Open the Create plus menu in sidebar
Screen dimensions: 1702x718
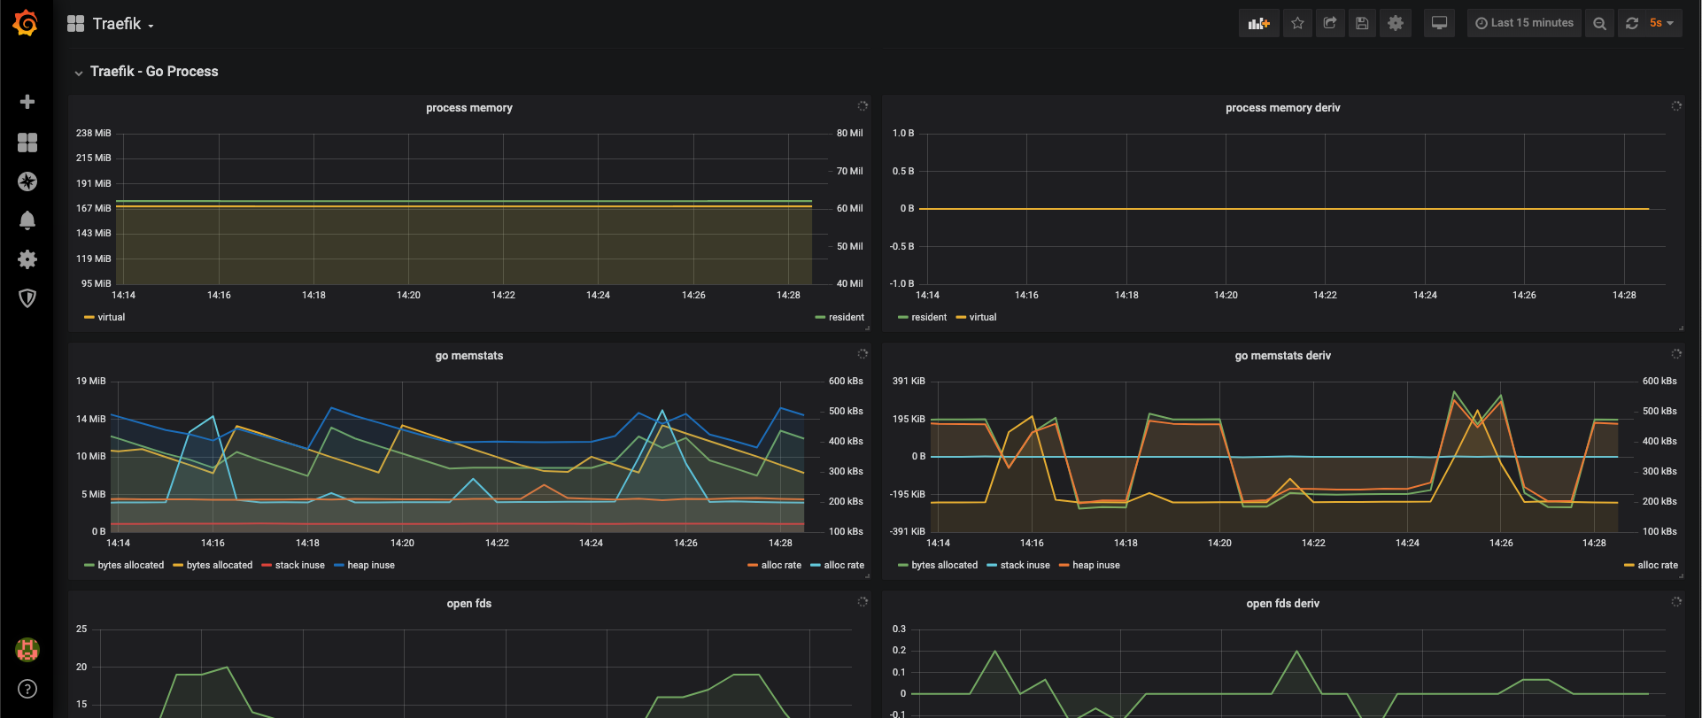[x=27, y=102]
